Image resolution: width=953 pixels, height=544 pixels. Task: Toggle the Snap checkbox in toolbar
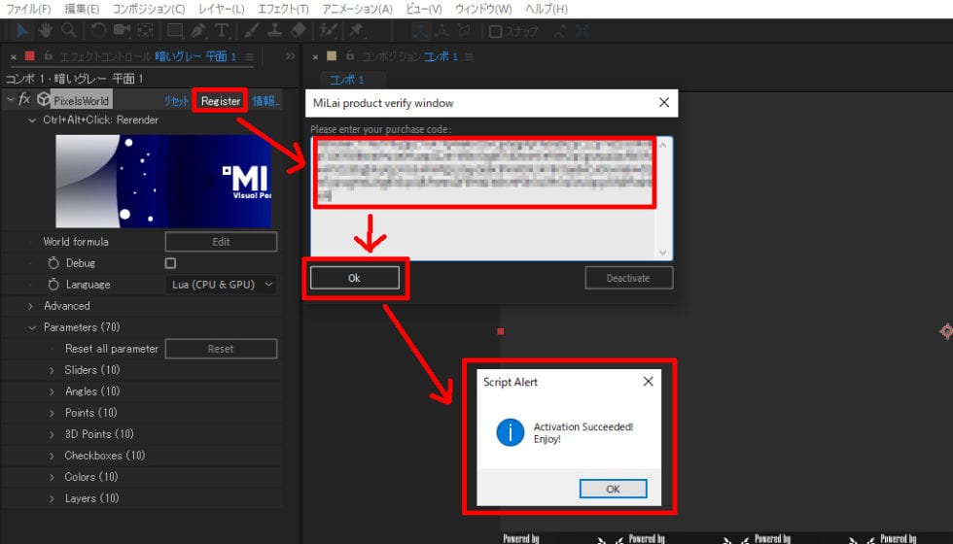[495, 31]
